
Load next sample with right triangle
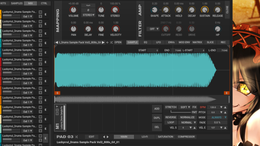pyautogui.click(x=103, y=42)
